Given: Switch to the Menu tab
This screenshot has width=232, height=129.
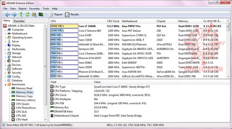Looking at the screenshot, I should [x=7, y=21].
